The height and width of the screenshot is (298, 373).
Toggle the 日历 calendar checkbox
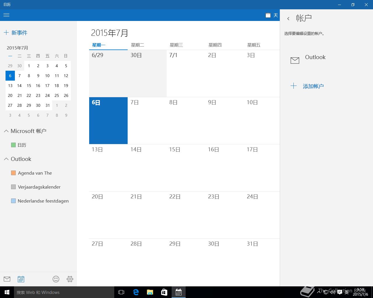coord(13,145)
